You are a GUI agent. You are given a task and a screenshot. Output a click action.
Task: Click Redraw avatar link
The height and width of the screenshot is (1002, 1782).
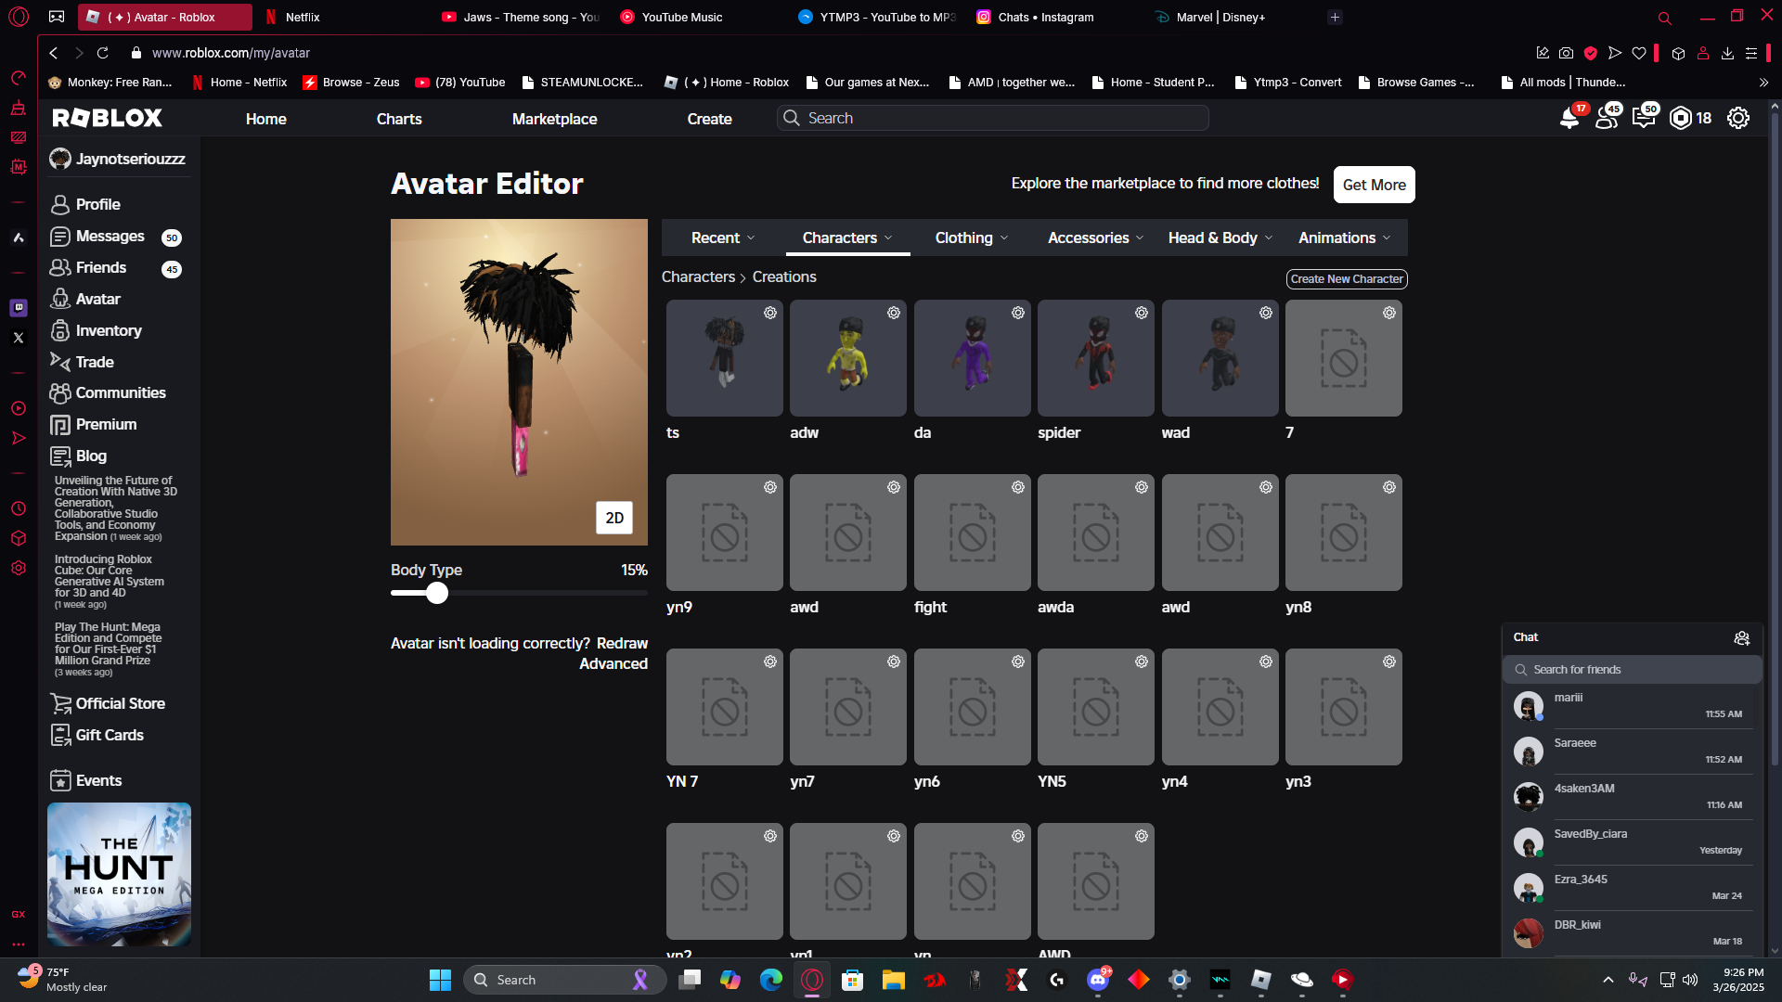coord(622,644)
